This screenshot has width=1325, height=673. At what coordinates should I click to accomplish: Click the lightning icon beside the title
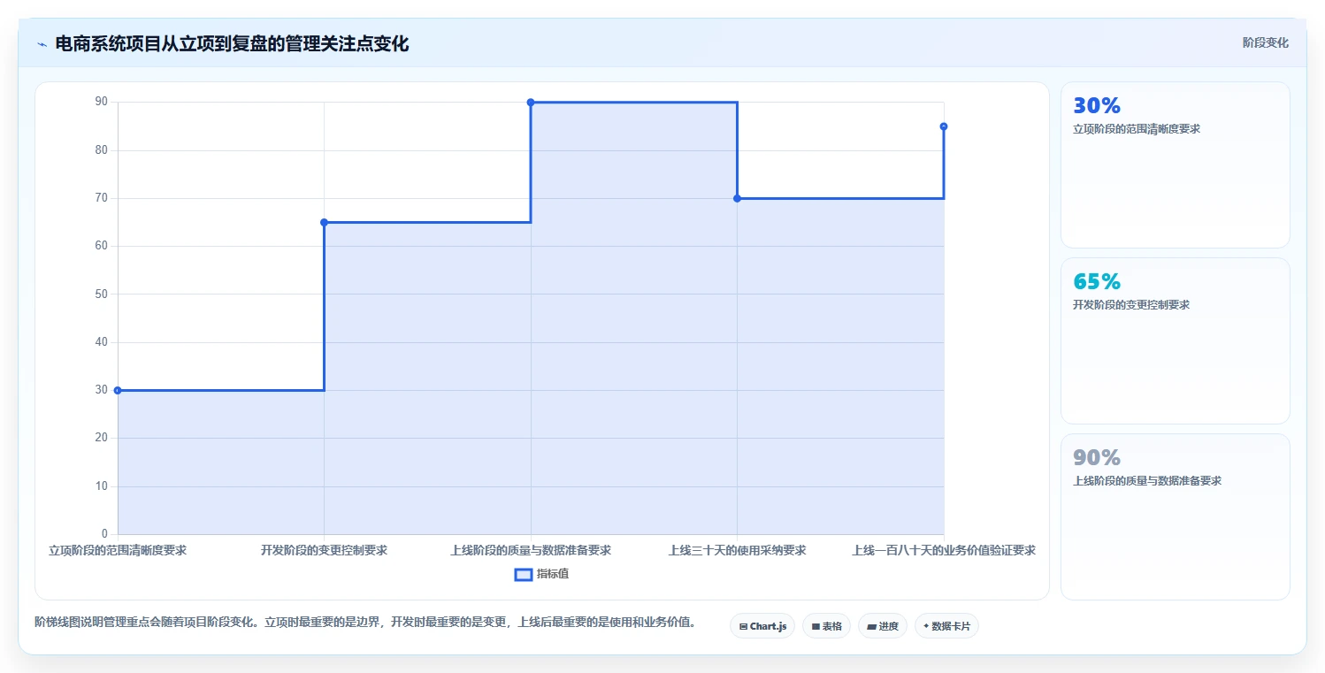point(42,44)
